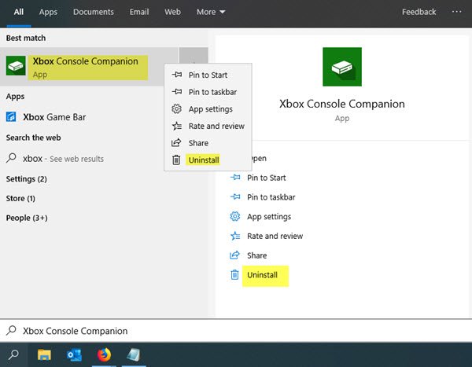Click the context menu Pin to taskbar pin icon

[x=177, y=91]
